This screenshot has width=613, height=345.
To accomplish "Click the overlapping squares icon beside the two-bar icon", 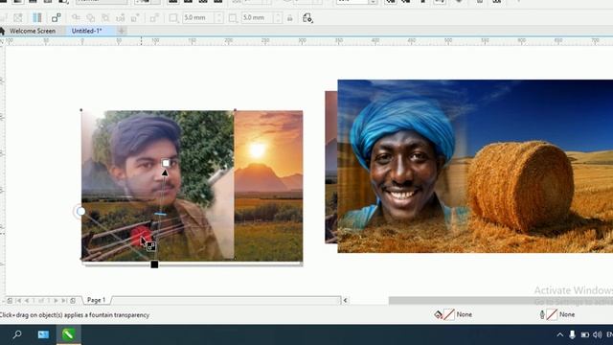I will pos(57,17).
